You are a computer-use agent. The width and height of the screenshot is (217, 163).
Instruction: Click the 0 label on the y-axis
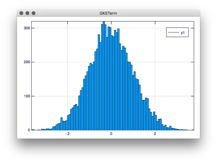[29, 130]
